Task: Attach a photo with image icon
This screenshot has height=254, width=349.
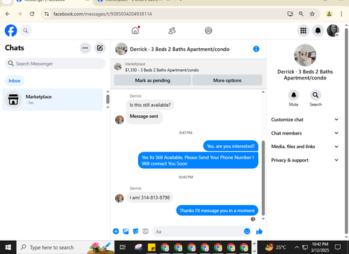Action: [x=126, y=231]
